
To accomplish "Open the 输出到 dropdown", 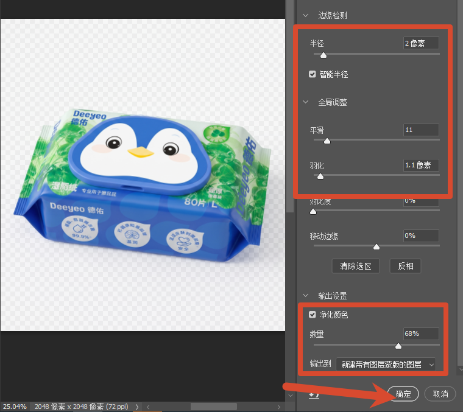I will click(386, 365).
